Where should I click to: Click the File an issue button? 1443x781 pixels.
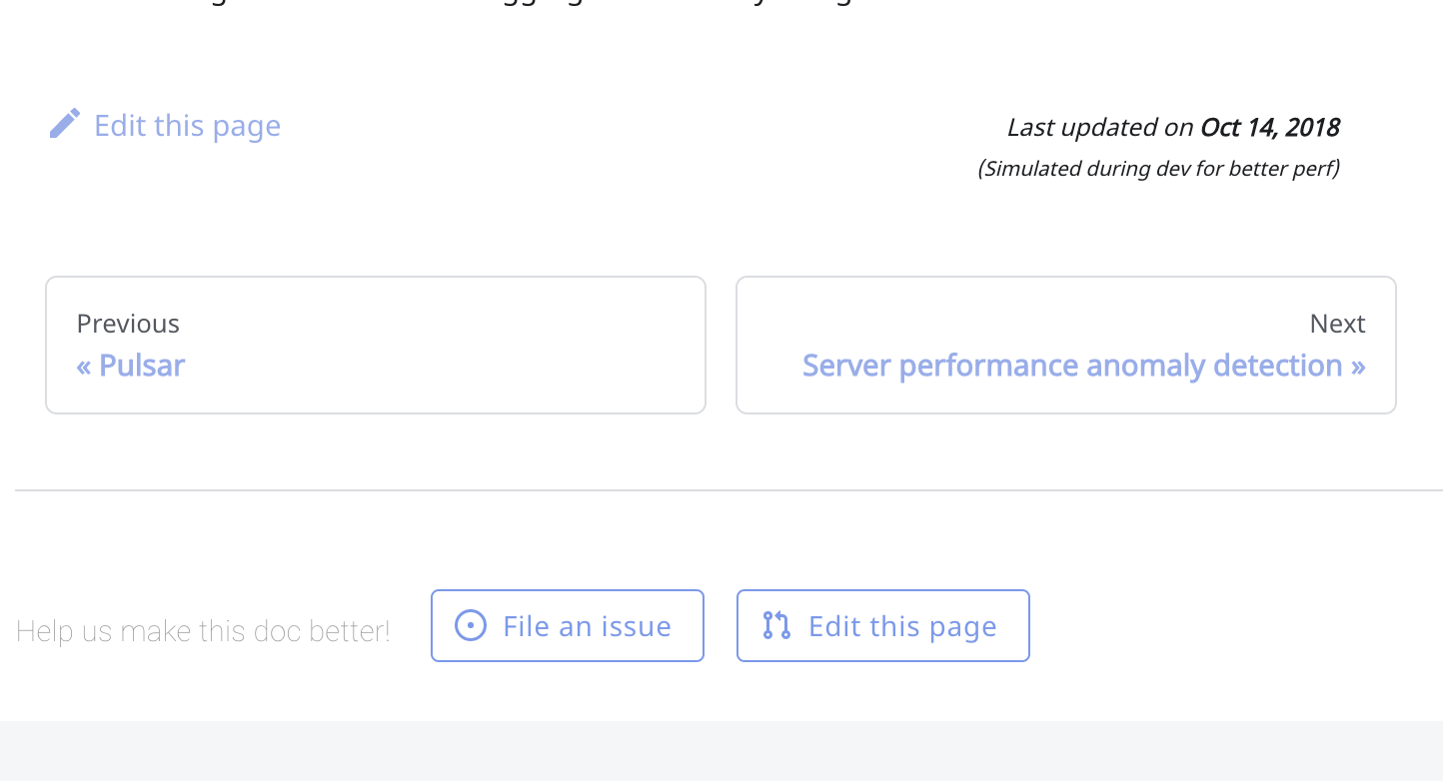(x=567, y=625)
